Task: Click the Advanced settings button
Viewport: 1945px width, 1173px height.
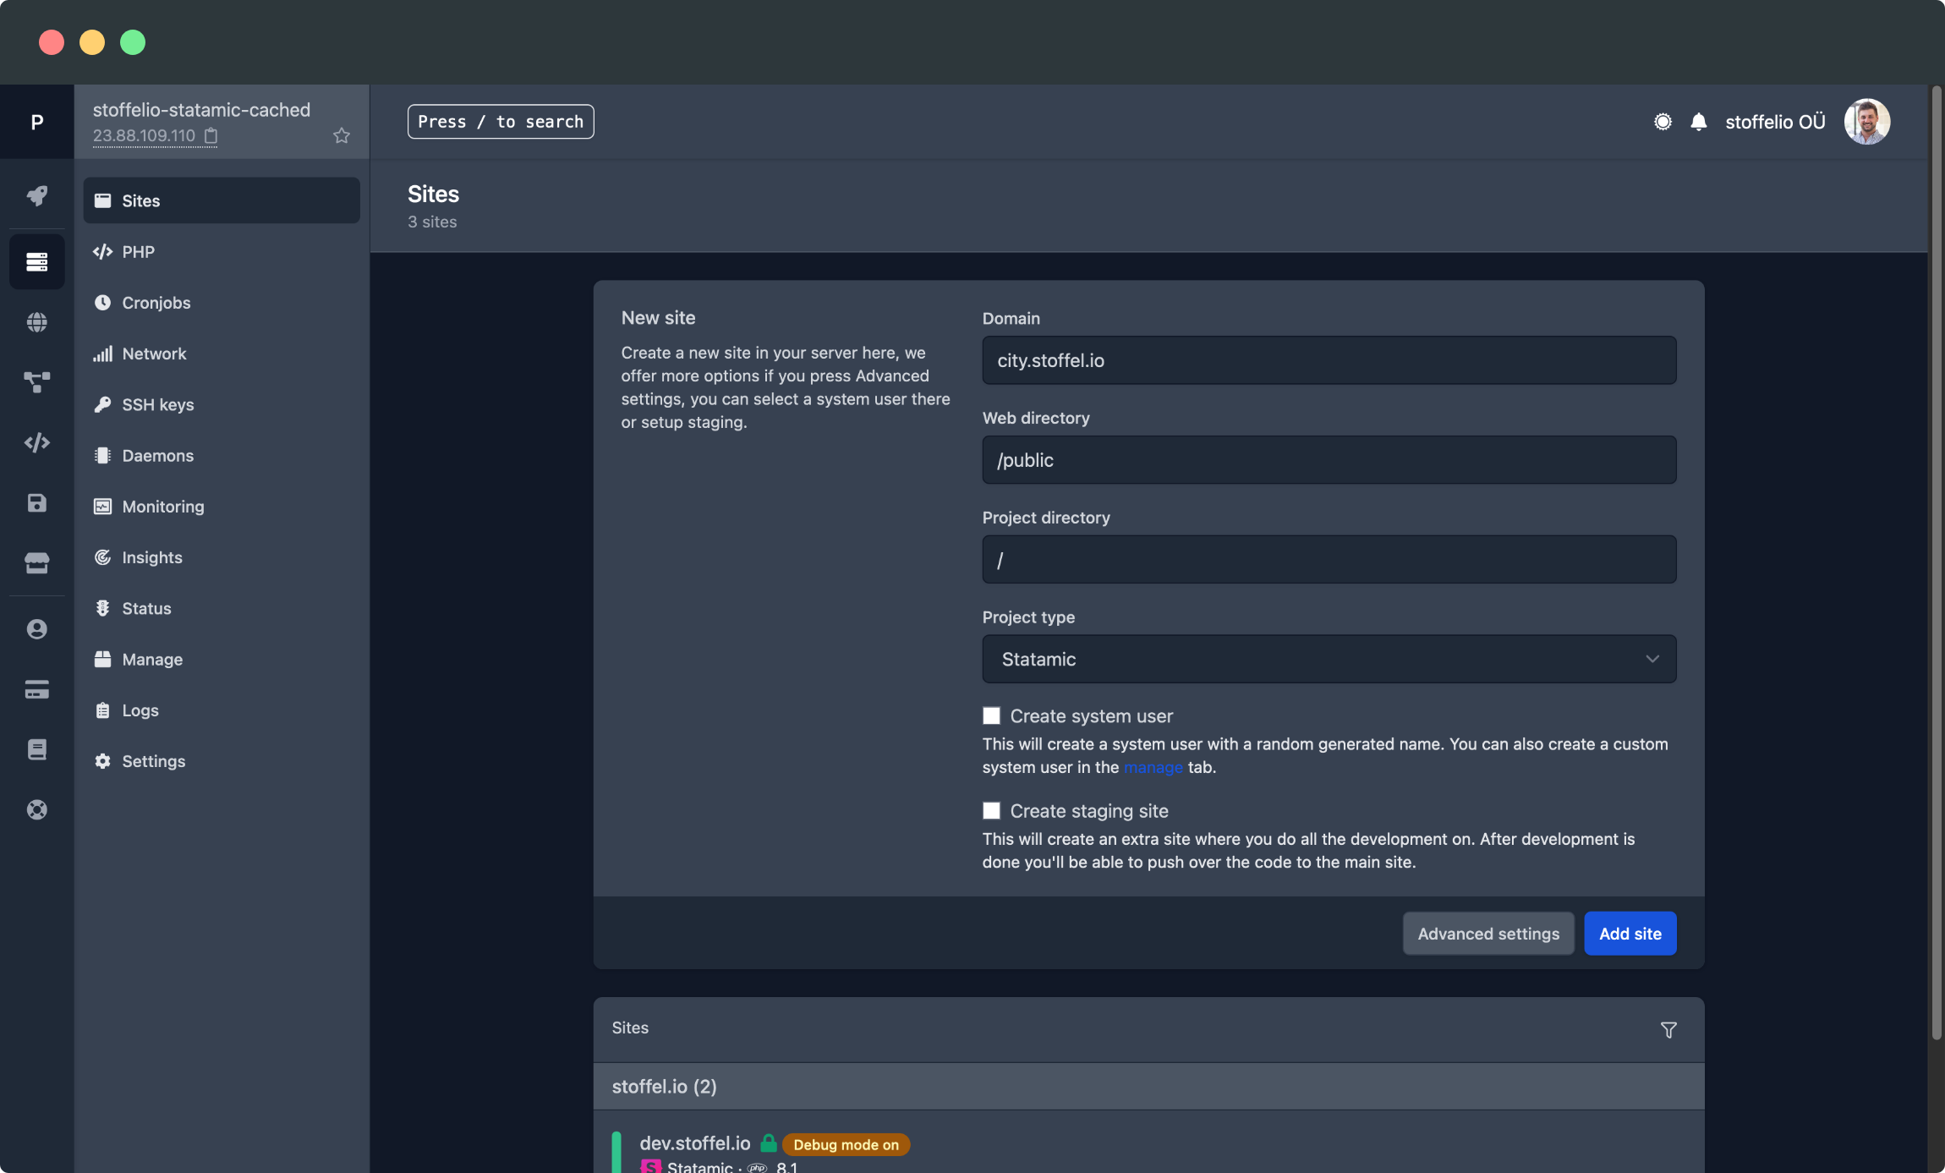Action: 1488,933
